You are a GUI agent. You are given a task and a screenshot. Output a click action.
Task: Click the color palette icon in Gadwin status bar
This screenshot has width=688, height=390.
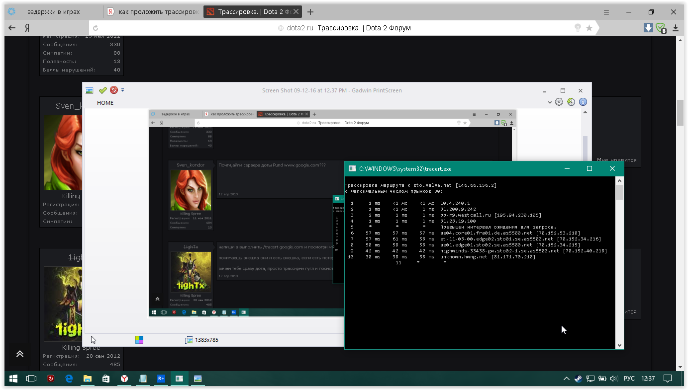[x=139, y=340]
